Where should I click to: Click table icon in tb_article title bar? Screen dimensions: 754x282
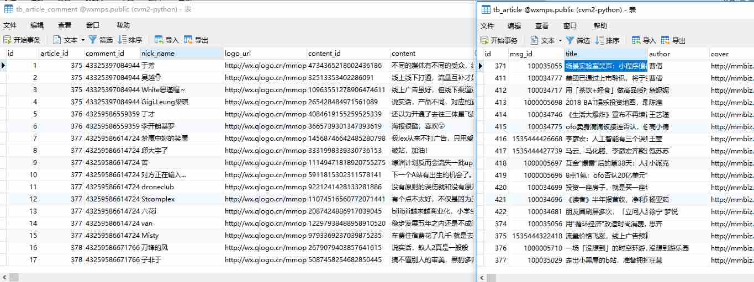(486, 9)
